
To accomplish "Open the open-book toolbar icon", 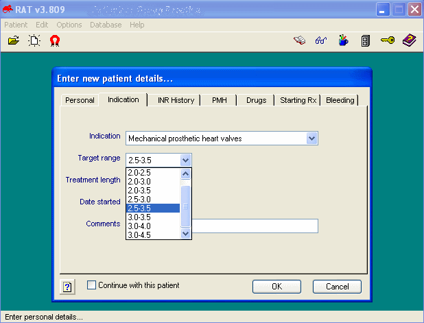I will [x=300, y=40].
